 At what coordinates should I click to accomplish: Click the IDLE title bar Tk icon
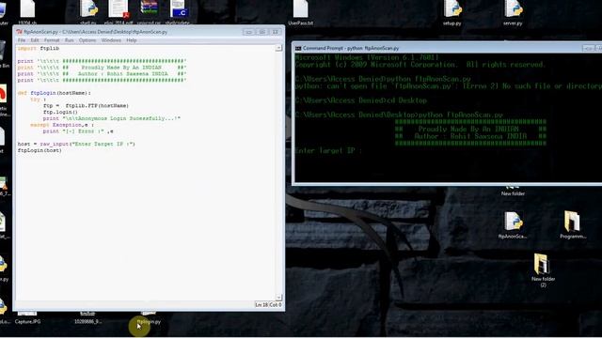click(x=19, y=32)
